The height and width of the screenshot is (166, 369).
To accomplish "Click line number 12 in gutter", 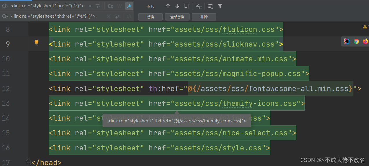I will pyautogui.click(x=6, y=88).
